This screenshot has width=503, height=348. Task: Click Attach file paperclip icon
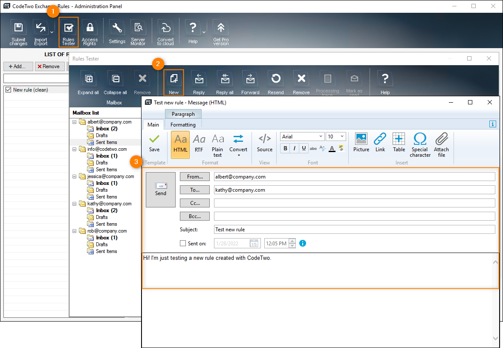click(x=442, y=145)
